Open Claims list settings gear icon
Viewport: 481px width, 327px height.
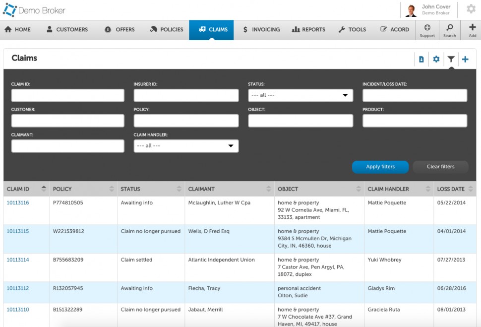click(436, 59)
